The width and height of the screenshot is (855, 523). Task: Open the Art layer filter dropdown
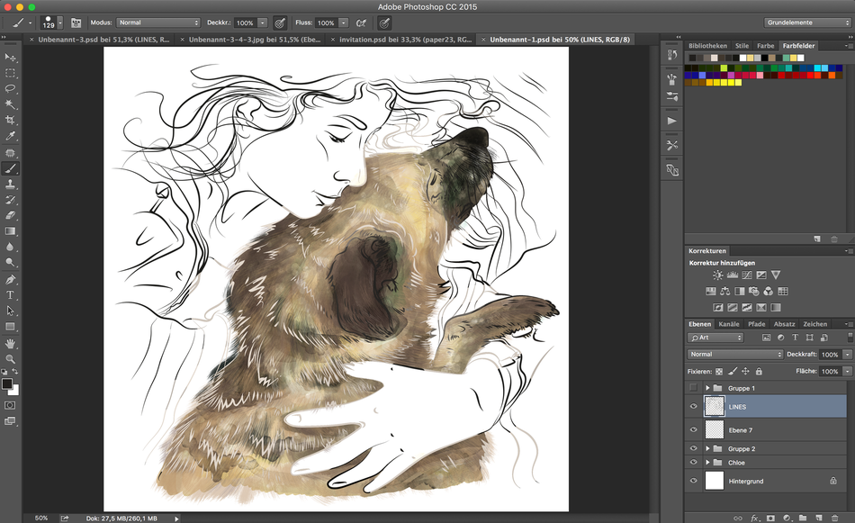click(x=715, y=338)
